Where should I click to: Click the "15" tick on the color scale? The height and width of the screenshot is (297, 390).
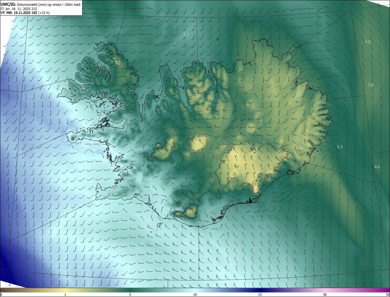[x=260, y=295]
